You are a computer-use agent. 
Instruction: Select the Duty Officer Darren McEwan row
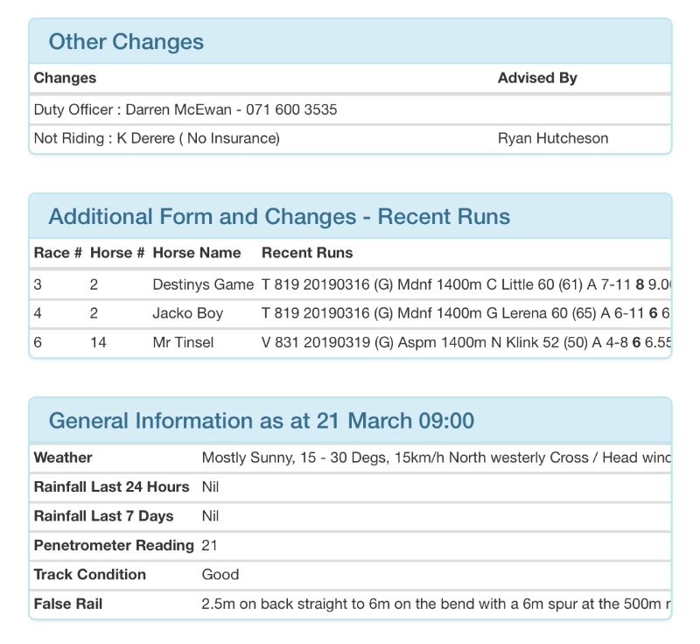tap(185, 109)
